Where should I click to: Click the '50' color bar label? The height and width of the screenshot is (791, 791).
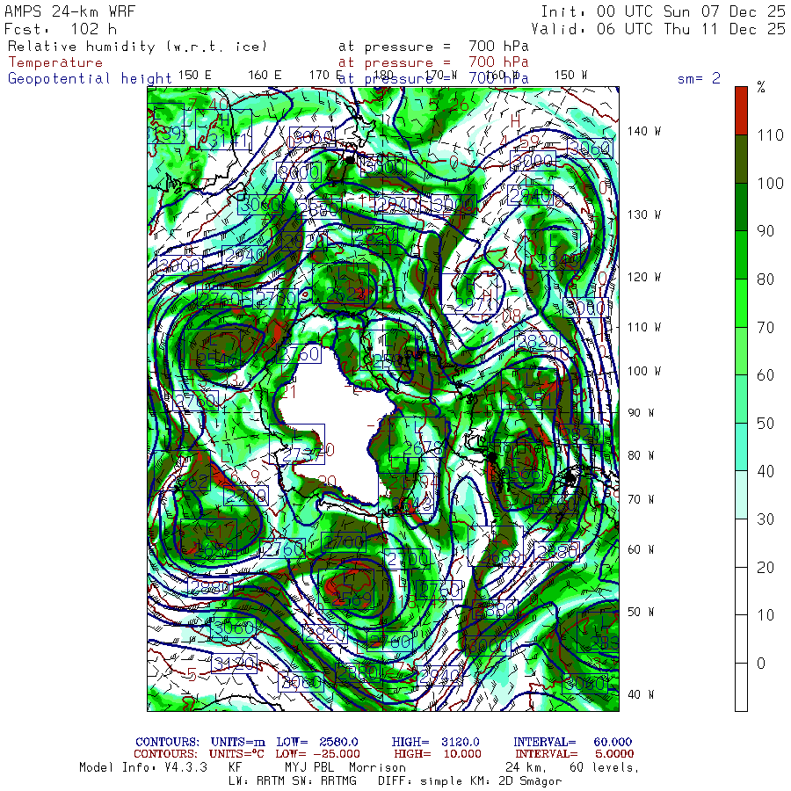pyautogui.click(x=766, y=424)
